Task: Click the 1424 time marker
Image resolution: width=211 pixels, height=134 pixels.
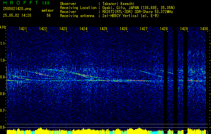Action: [83, 29]
